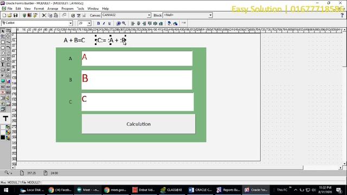Open Local Disk taskbar window
The height and width of the screenshot is (195, 347).
coord(31,190)
